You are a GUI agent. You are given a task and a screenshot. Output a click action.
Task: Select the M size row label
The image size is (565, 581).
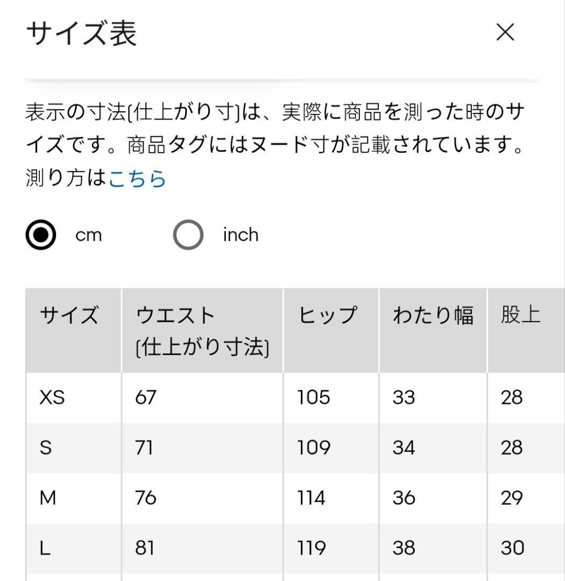pos(48,498)
